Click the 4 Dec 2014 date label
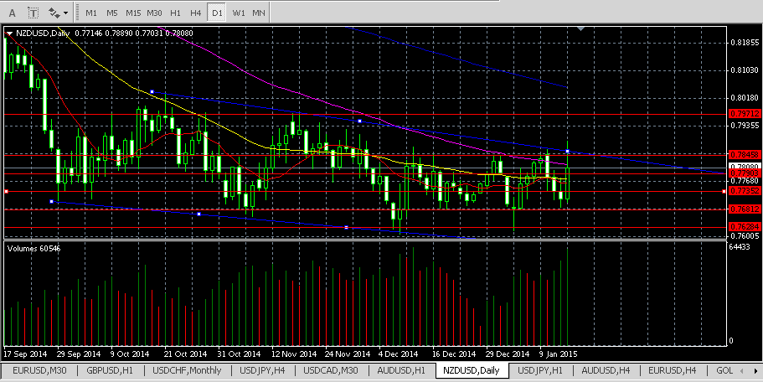The height and width of the screenshot is (382, 763). (x=398, y=354)
